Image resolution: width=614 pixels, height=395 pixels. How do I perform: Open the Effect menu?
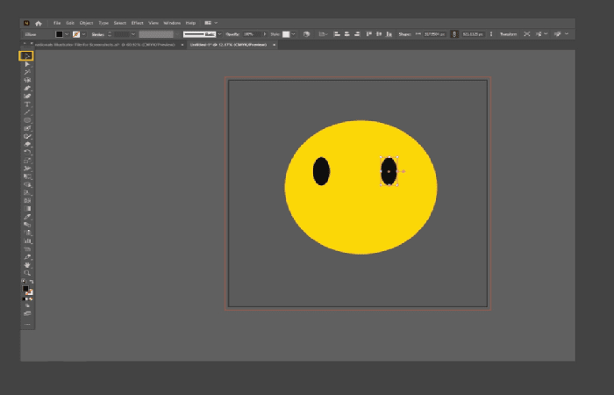pos(137,23)
